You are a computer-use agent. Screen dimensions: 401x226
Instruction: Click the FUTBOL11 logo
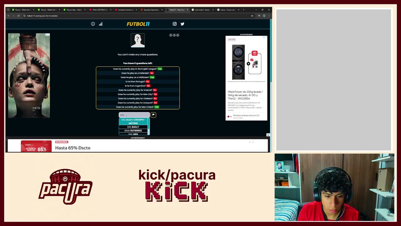pos(138,24)
